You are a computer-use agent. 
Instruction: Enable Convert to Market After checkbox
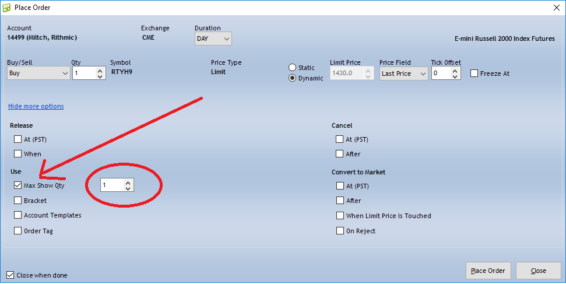pos(340,201)
